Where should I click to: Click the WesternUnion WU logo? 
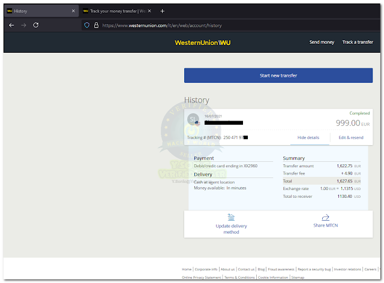tap(203, 43)
